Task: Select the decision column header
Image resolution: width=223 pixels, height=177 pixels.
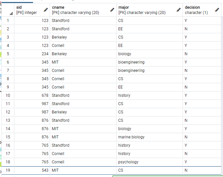Action: tap(202, 10)
